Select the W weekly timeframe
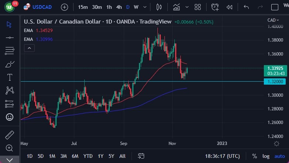Image resolution: width=289 pixels, height=163 pixels. click(x=136, y=7)
